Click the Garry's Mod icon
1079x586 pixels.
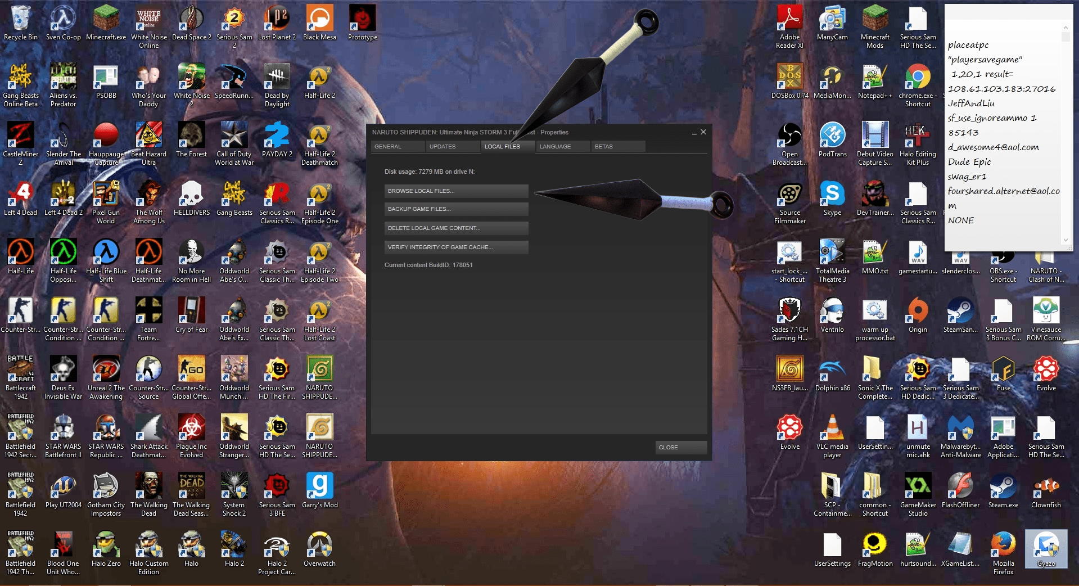[x=320, y=490]
